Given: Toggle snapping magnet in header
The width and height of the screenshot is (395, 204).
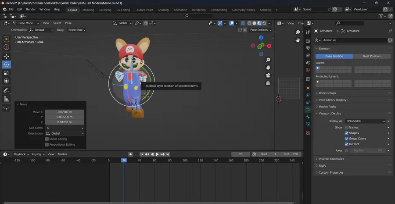Looking at the screenshot, I should click(146, 23).
